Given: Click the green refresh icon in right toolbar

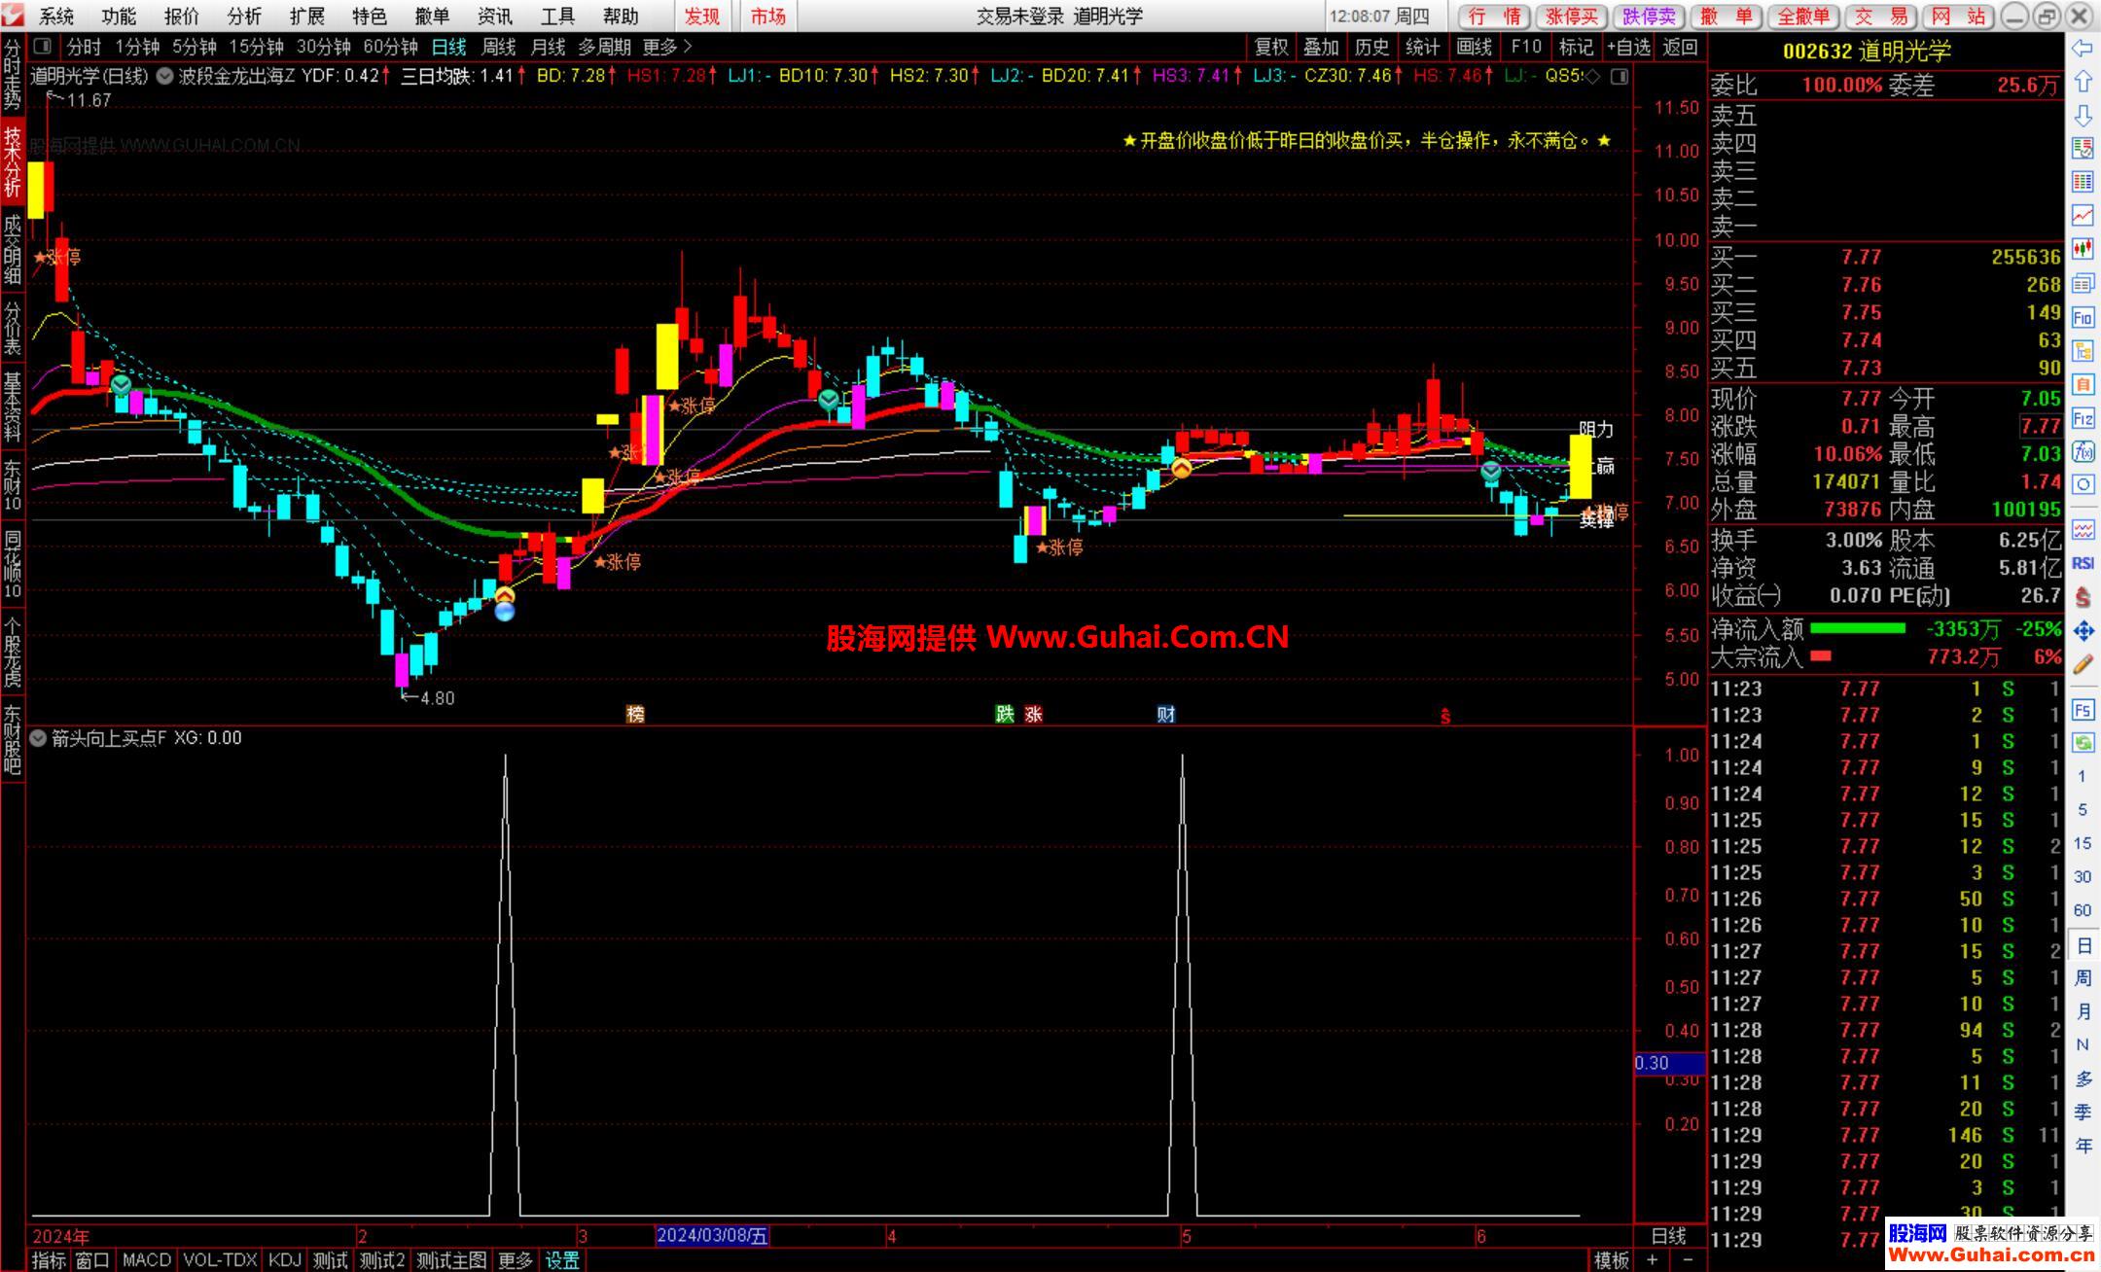Looking at the screenshot, I should (2083, 743).
